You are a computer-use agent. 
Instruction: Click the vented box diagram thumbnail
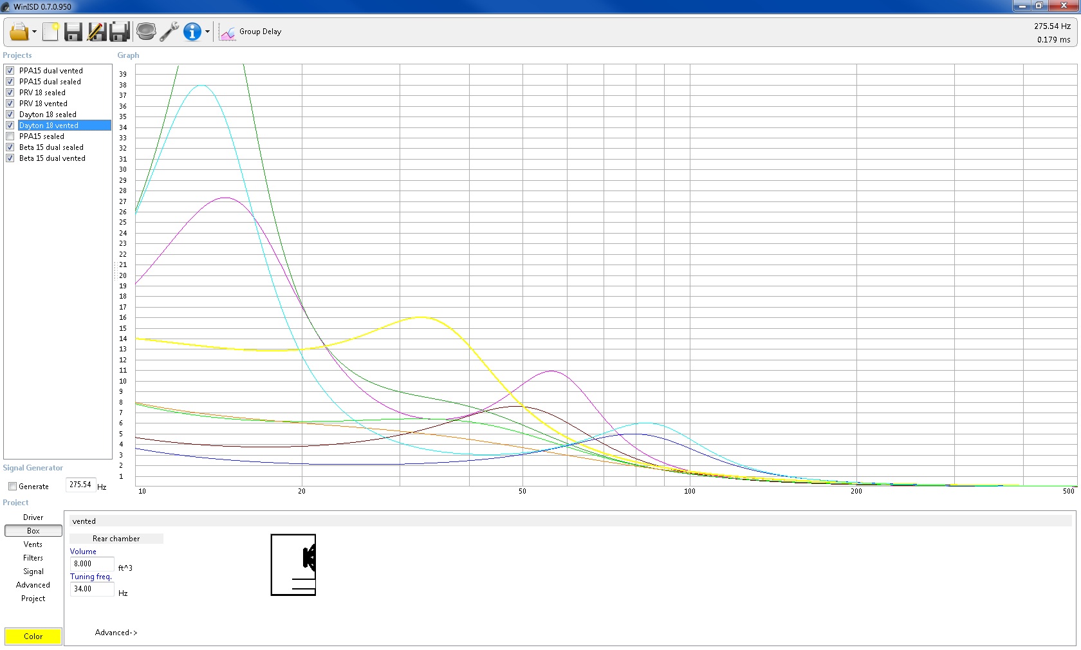coord(293,565)
